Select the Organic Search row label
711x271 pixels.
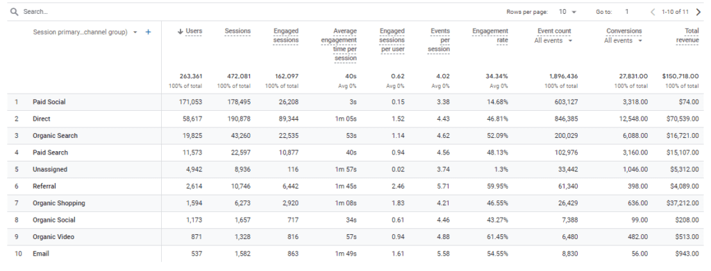[55, 136]
